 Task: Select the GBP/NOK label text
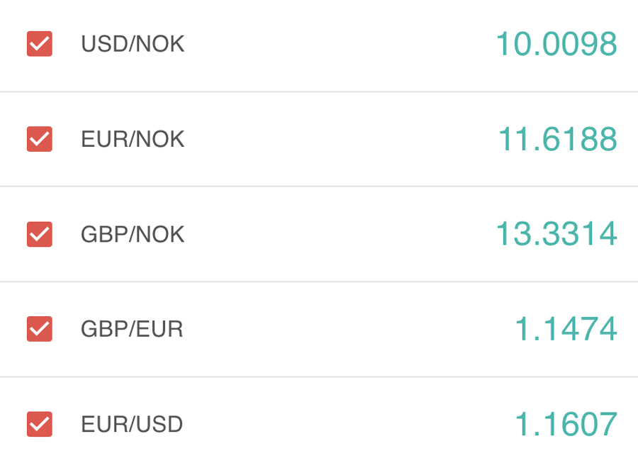pos(133,234)
